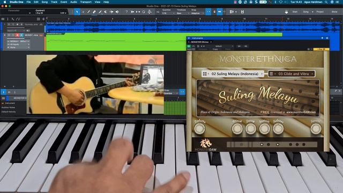The height and width of the screenshot is (193, 343).
Task: Click the IQ quantize icon
Action: click(158, 12)
